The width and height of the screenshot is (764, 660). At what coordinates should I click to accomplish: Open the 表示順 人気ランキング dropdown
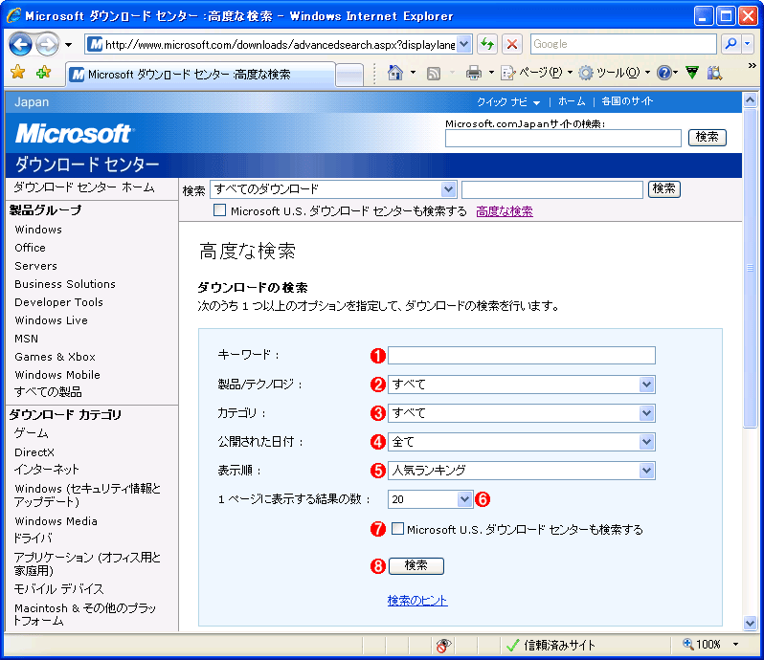[522, 471]
